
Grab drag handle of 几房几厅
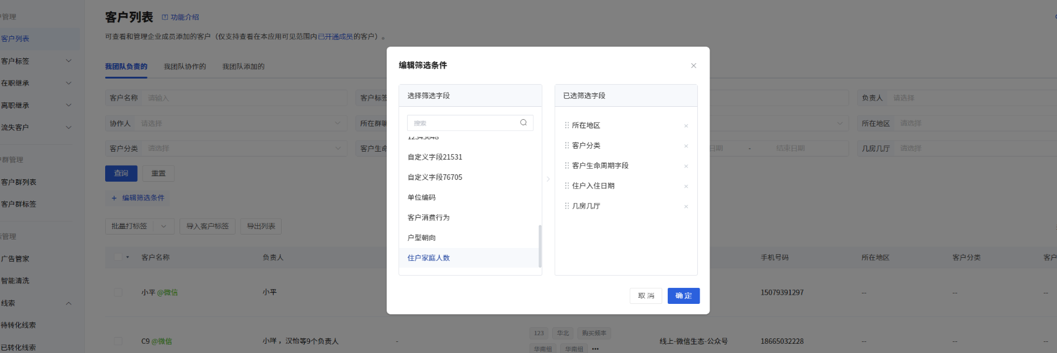pyautogui.click(x=567, y=206)
